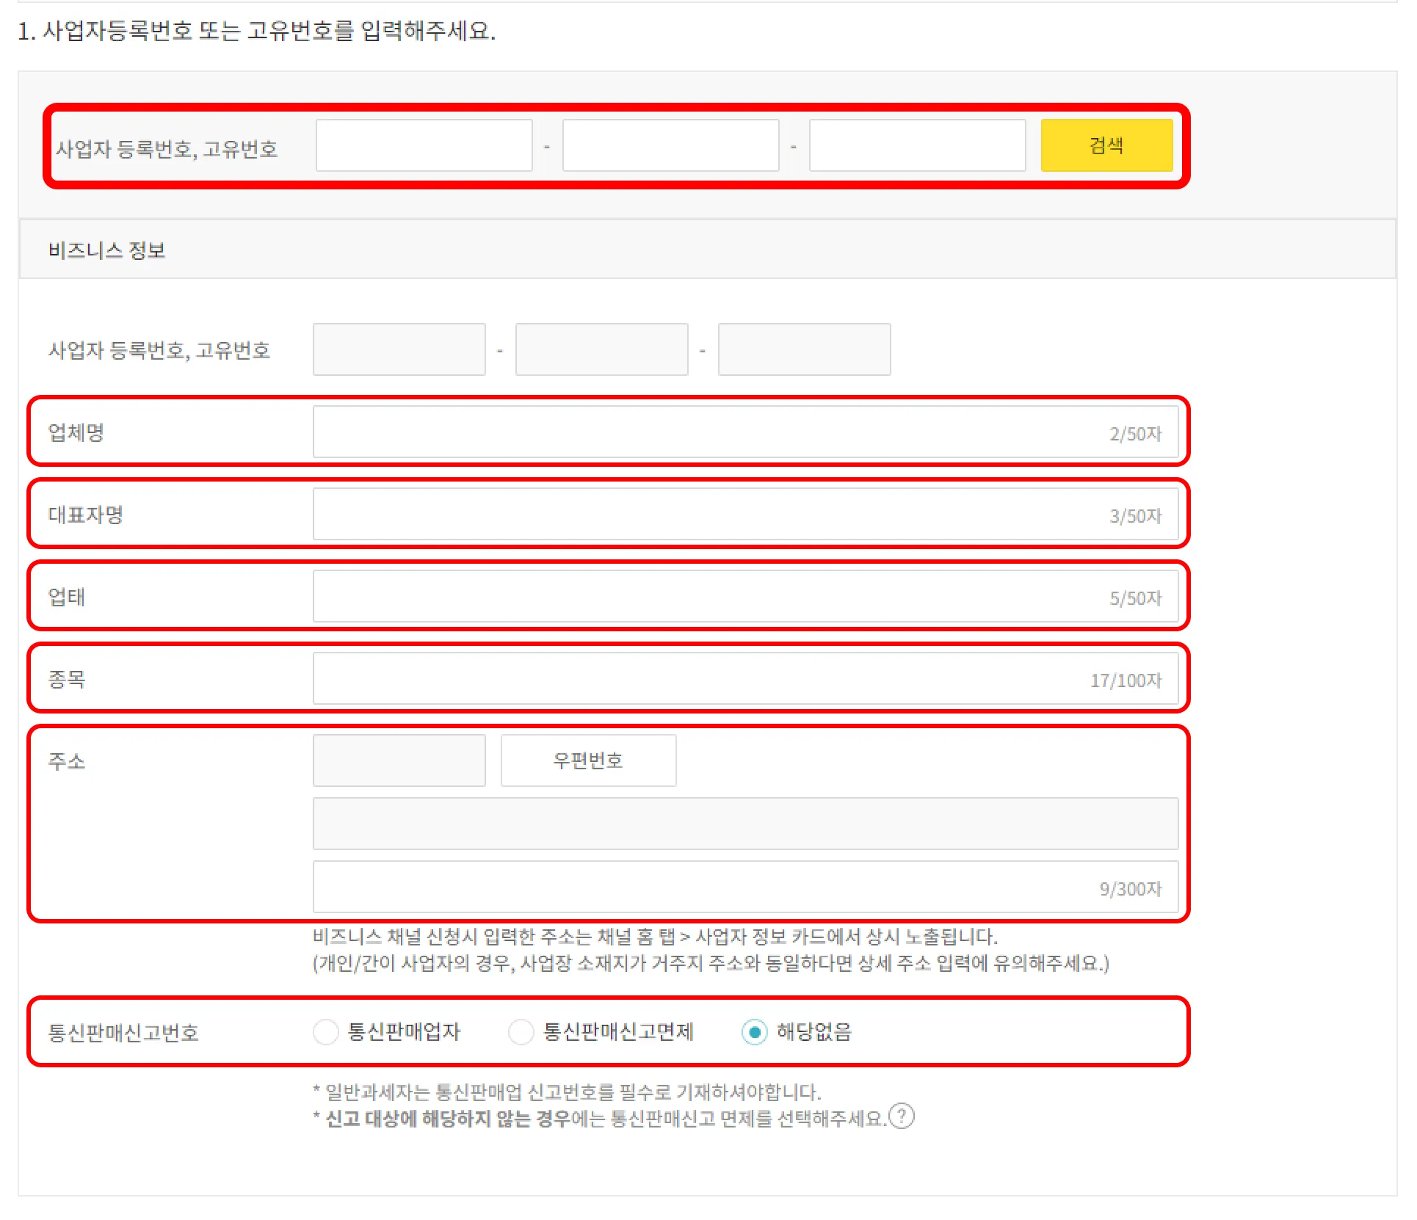Click third business number search field
The image size is (1417, 1220).
917,145
